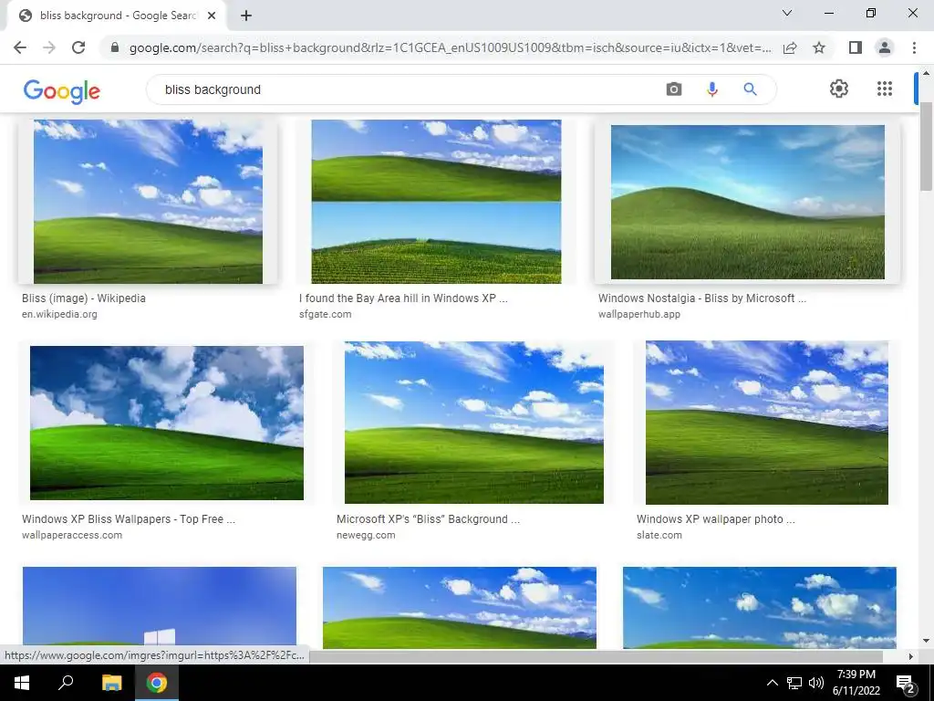Open Chrome three-dot menu

coord(914,47)
